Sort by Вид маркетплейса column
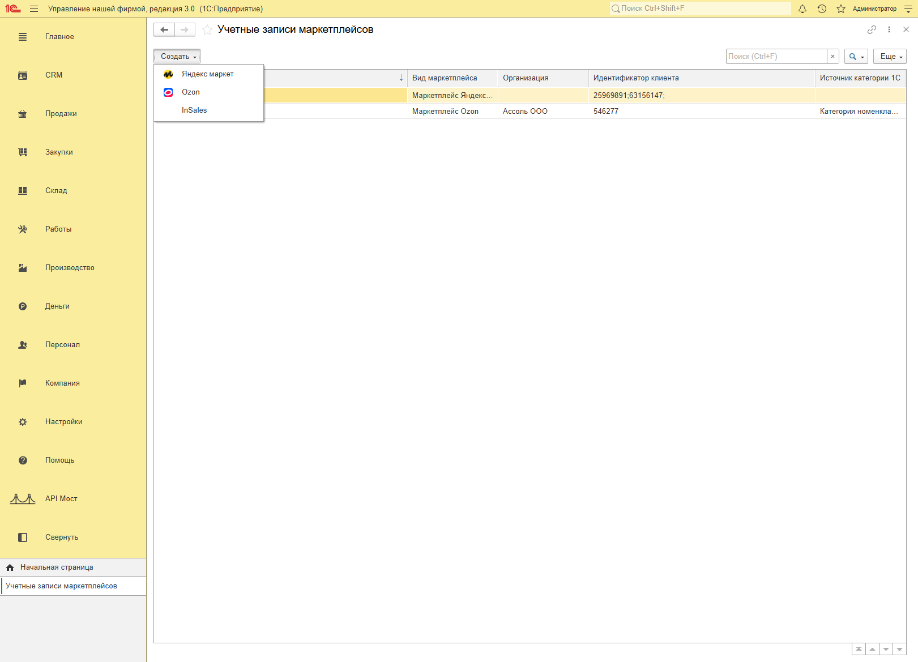Image resolution: width=918 pixels, height=662 pixels. (x=452, y=78)
